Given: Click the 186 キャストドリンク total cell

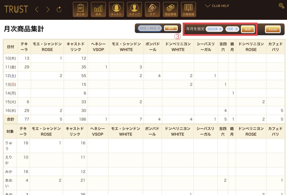Looking at the screenshot, I should 76,119.
